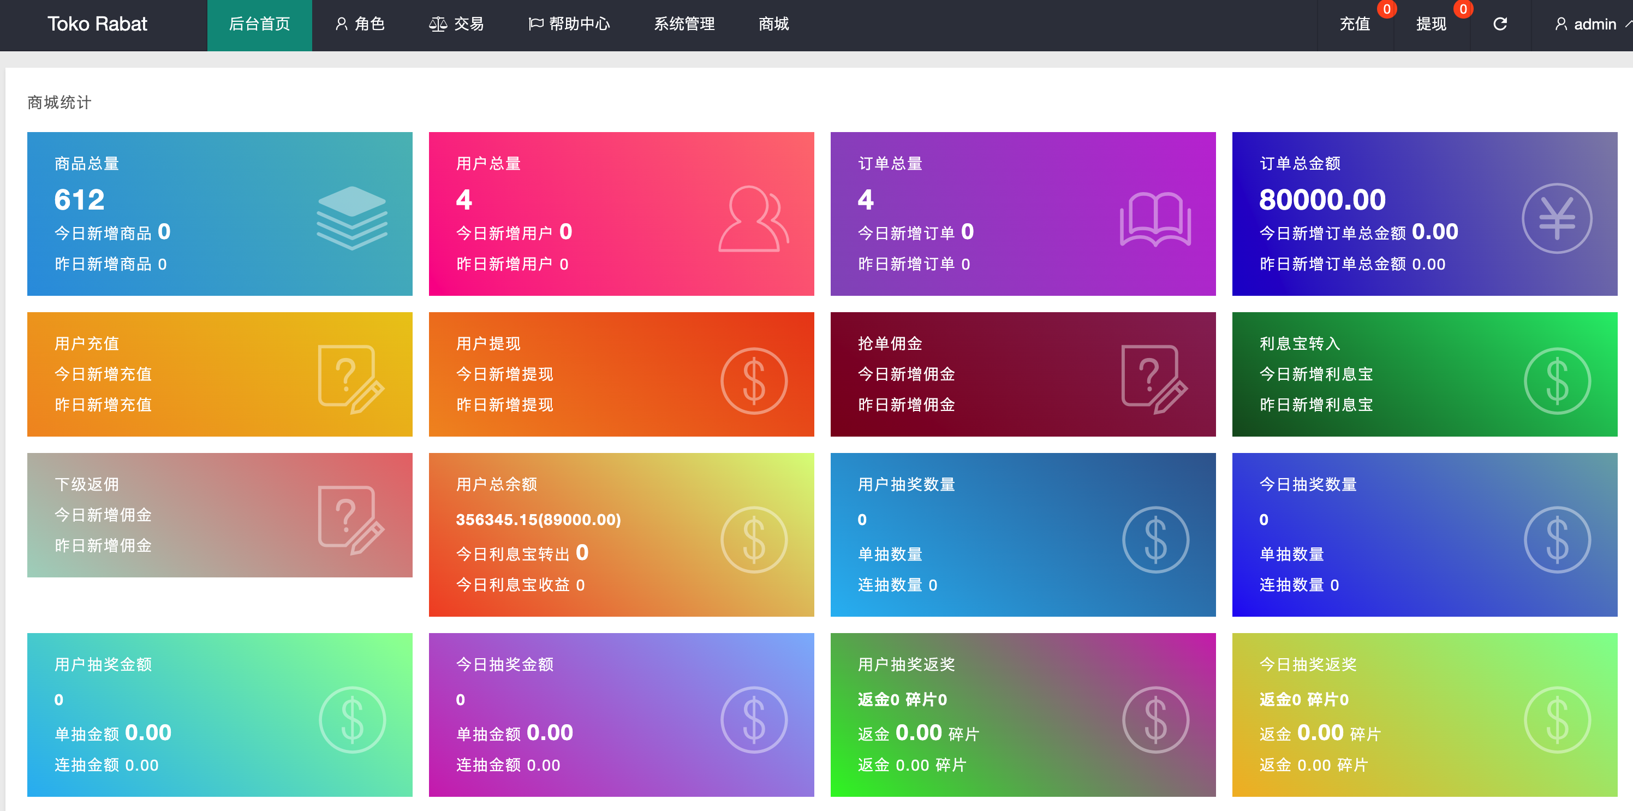Click the dollar icon in 利息宝转入 card

tap(1557, 380)
